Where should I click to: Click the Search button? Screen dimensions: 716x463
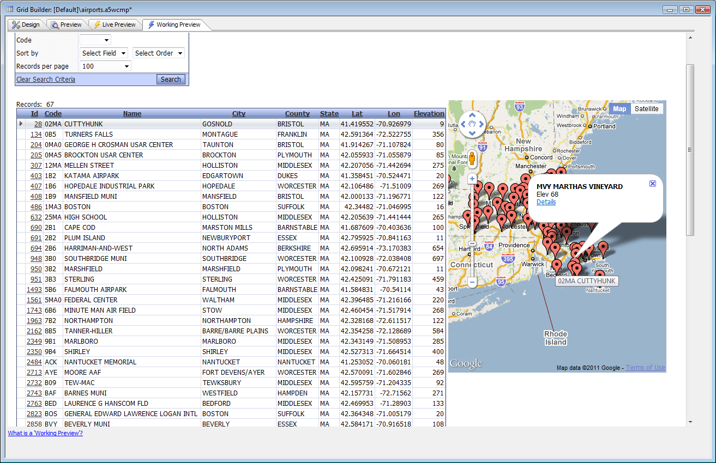tap(171, 80)
